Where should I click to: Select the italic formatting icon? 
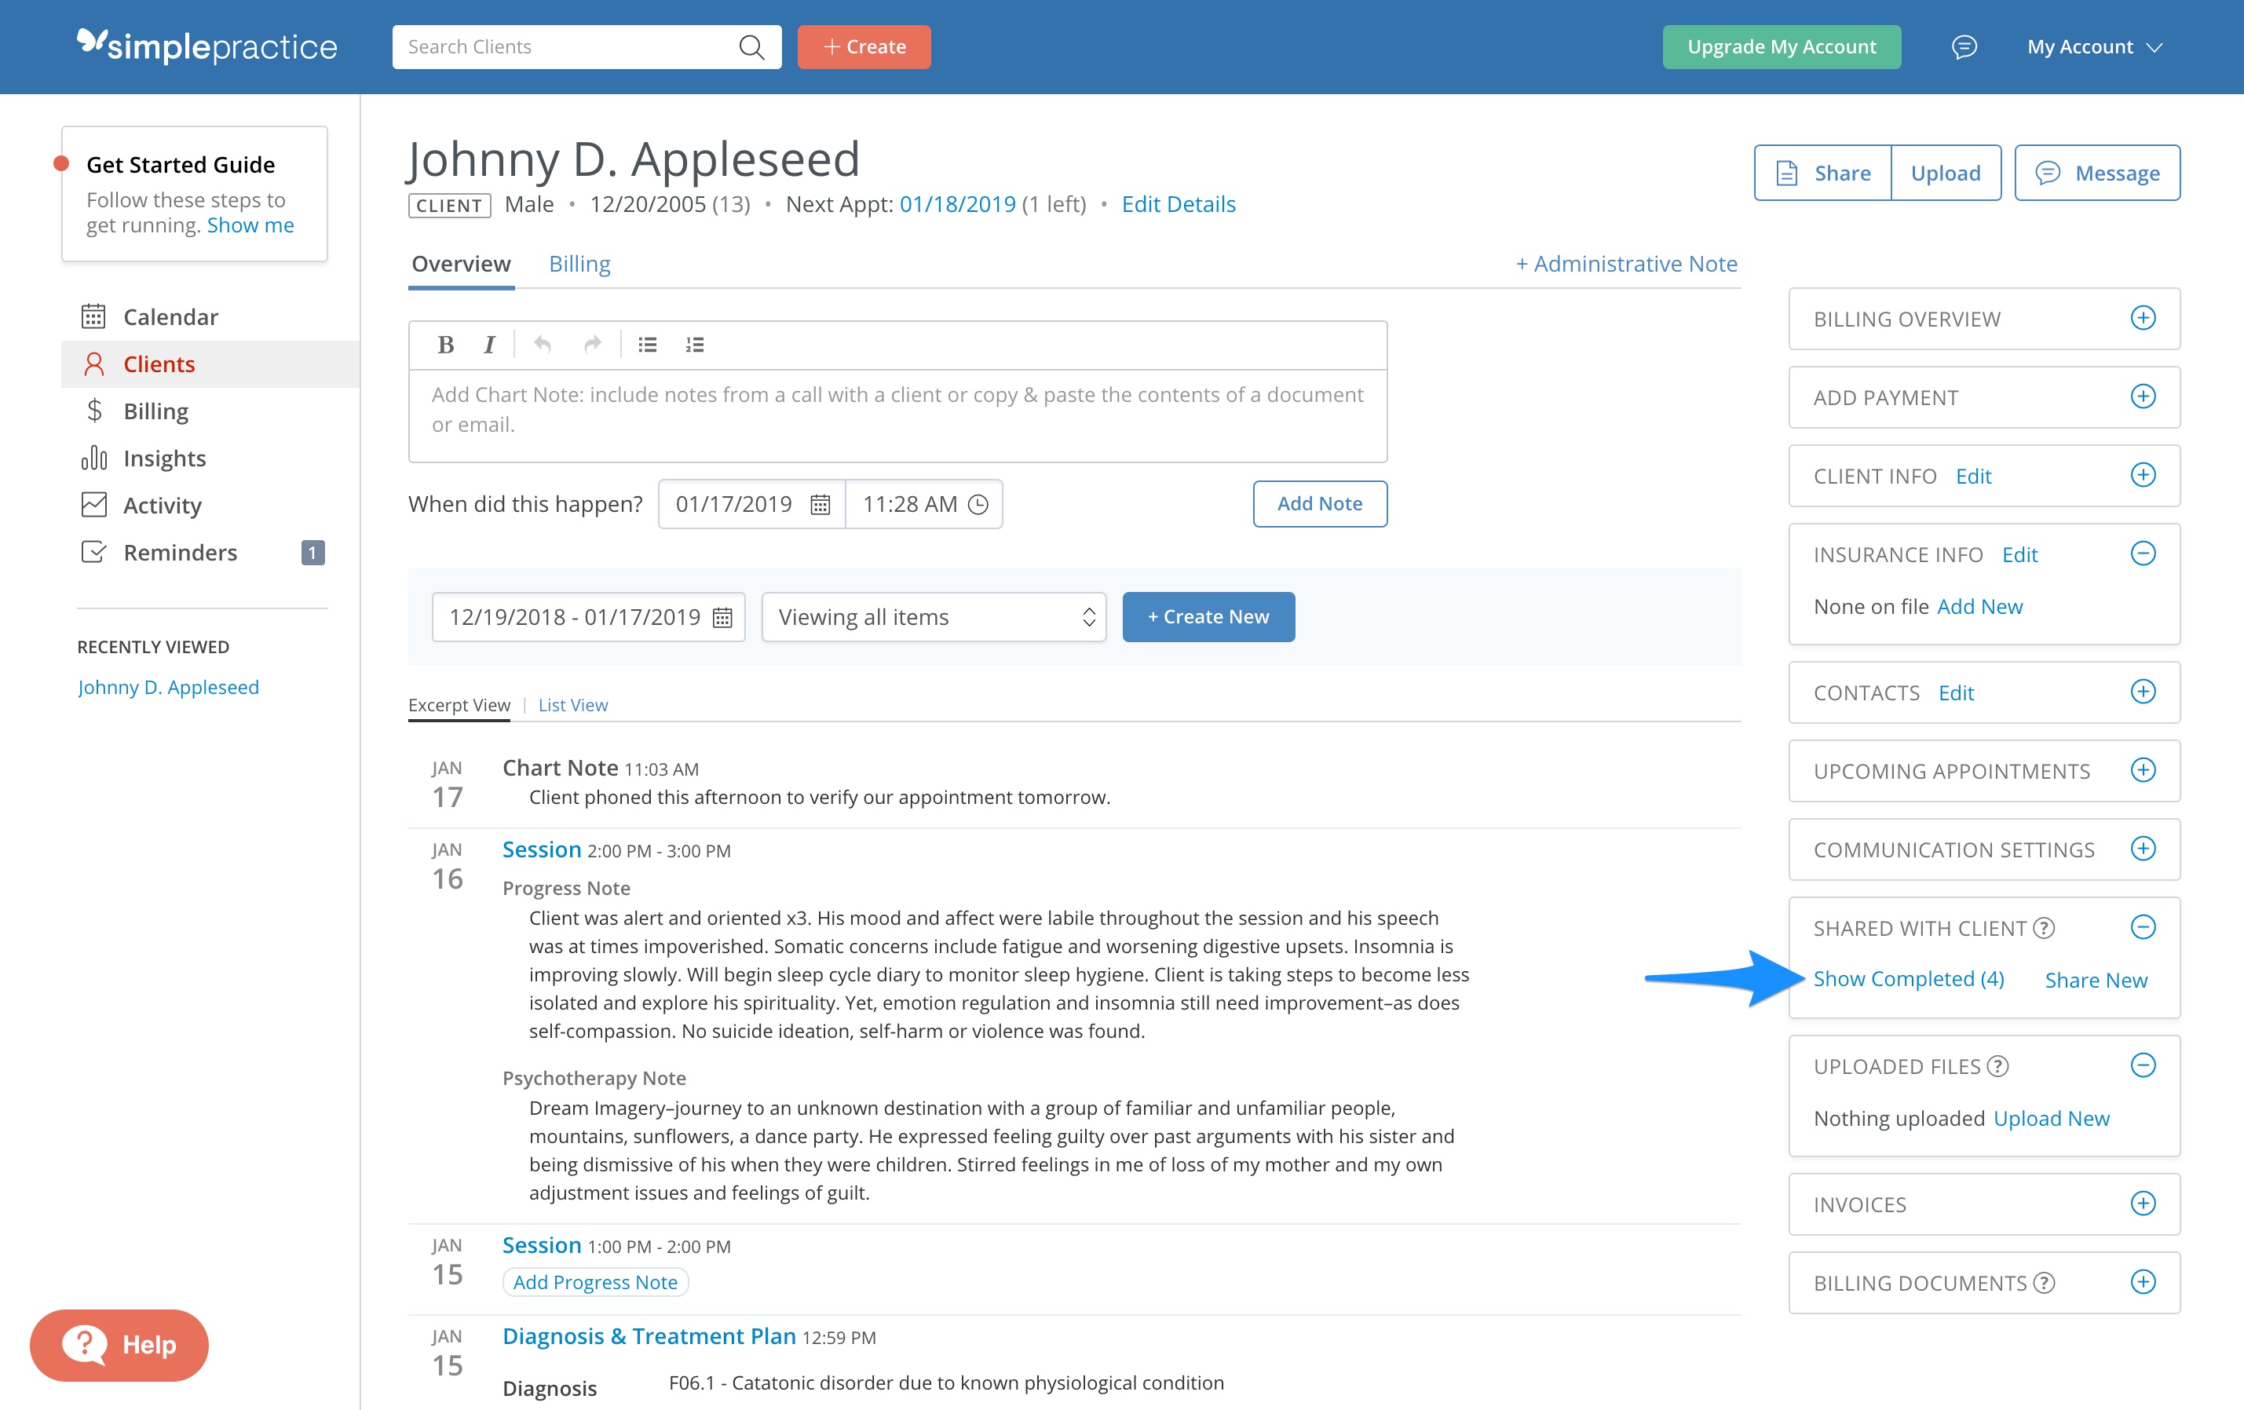pos(489,345)
